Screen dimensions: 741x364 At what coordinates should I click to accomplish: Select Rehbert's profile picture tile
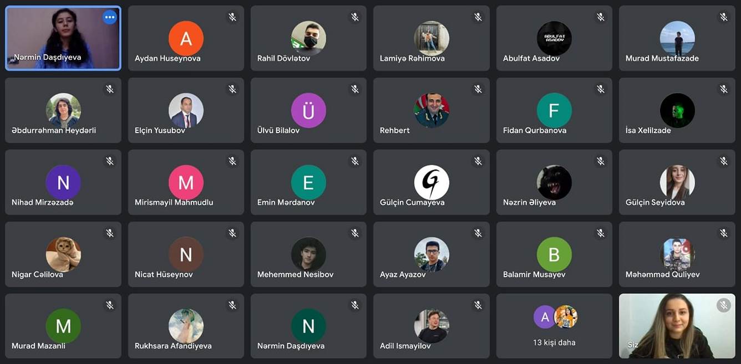[432, 110]
